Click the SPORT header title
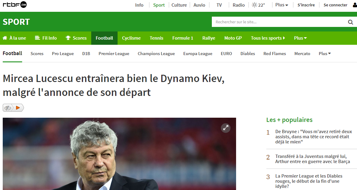357x190 pixels. [16, 22]
